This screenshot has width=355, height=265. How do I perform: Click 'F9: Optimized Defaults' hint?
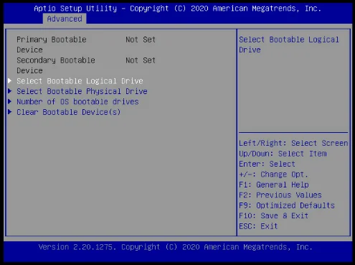click(287, 205)
